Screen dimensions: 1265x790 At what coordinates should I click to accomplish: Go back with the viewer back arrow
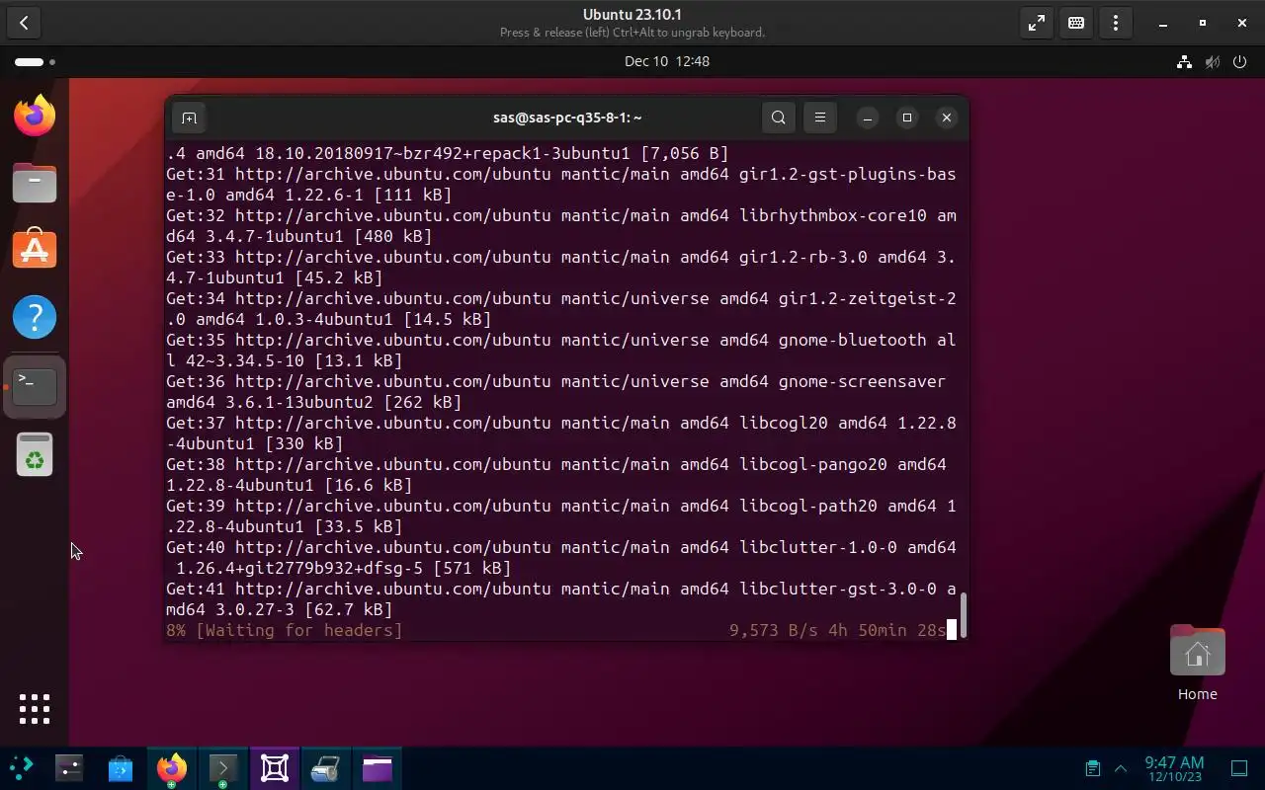[x=24, y=22]
